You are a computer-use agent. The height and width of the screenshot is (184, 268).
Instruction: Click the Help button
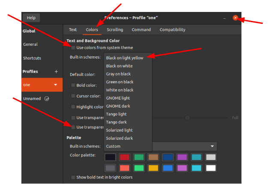tap(31, 18)
